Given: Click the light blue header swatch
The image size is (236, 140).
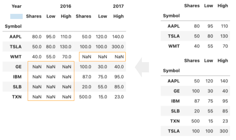Looking at the screenshot, I should 16,16.
